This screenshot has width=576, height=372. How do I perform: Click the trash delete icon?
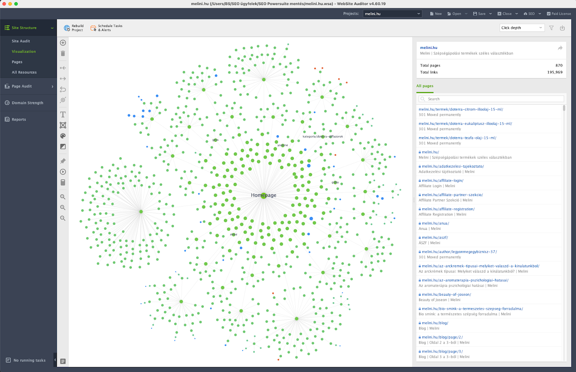[x=63, y=54]
